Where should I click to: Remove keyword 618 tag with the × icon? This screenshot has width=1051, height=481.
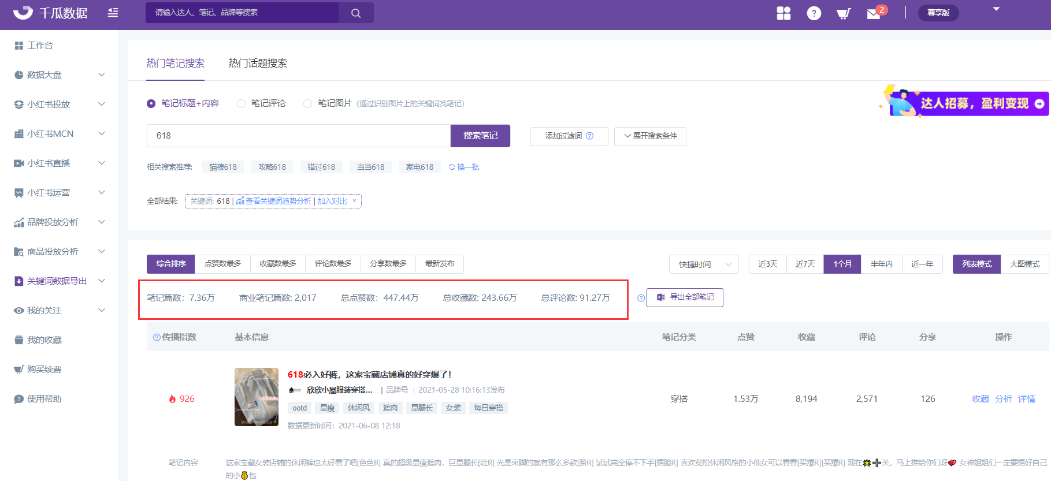click(x=354, y=201)
